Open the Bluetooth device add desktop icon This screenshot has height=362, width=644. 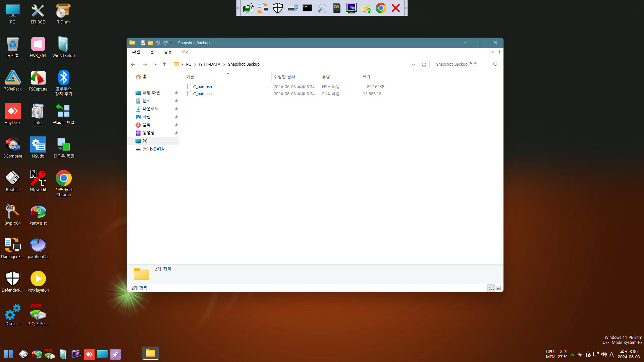(63, 83)
